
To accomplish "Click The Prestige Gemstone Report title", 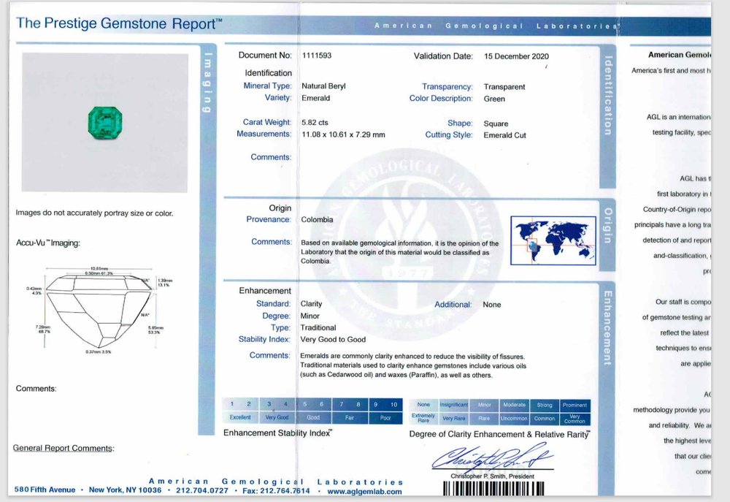I will (x=119, y=23).
